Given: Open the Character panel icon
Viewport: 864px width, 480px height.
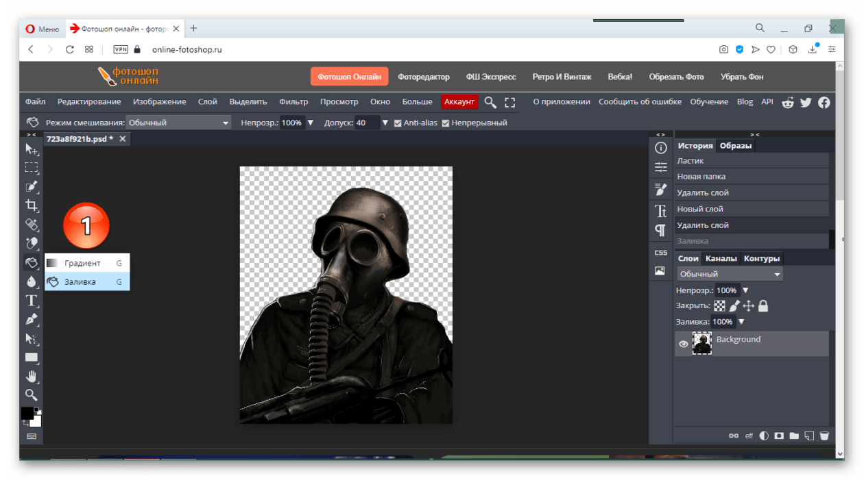Looking at the screenshot, I should (660, 211).
